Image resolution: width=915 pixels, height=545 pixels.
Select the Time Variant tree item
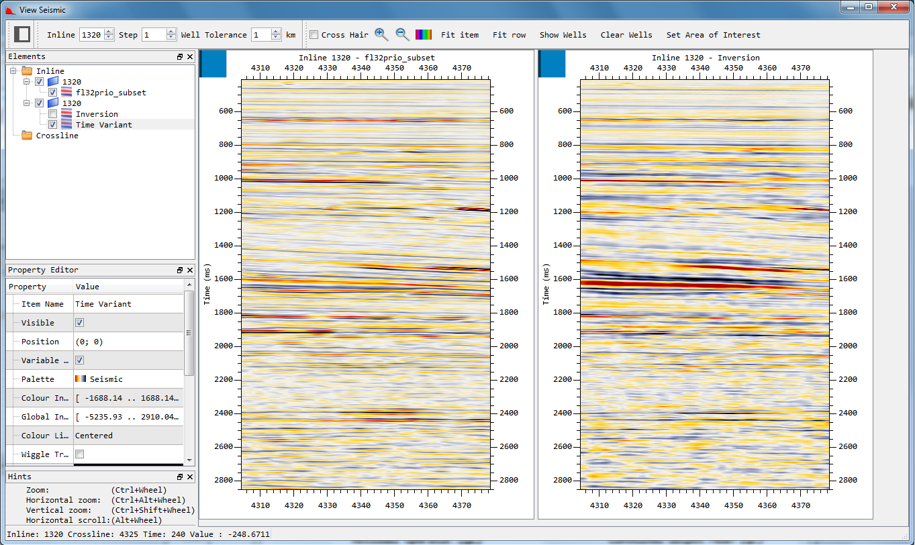click(x=103, y=125)
